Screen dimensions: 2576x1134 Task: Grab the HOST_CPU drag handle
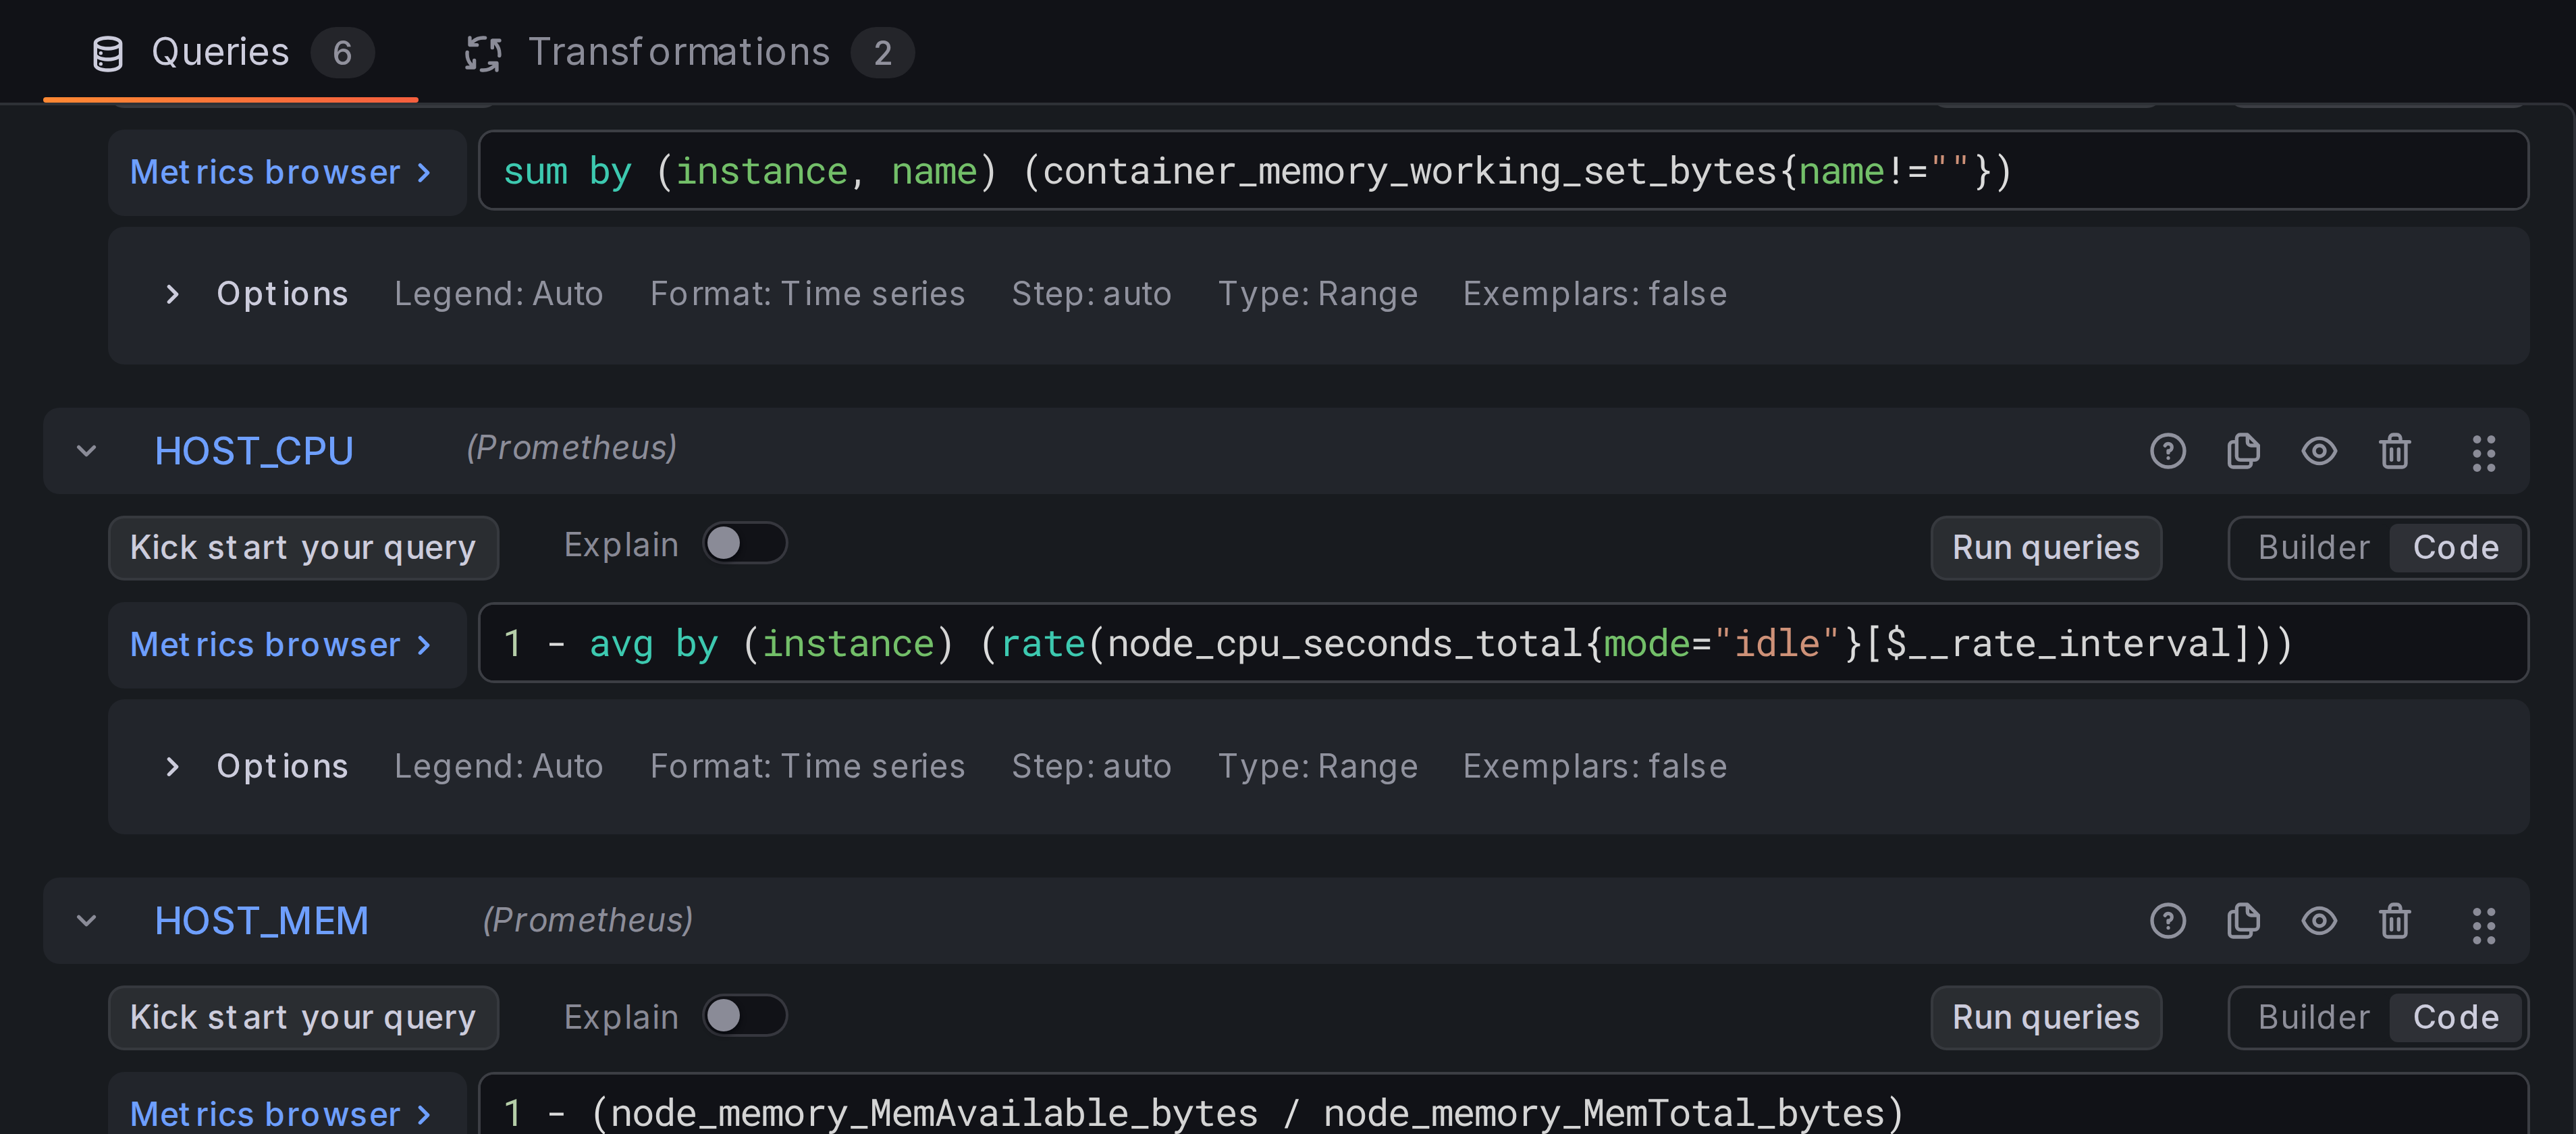2483,453
